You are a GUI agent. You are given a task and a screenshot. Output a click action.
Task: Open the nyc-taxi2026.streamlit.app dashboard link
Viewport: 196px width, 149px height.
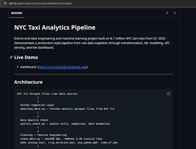click(x=63, y=67)
